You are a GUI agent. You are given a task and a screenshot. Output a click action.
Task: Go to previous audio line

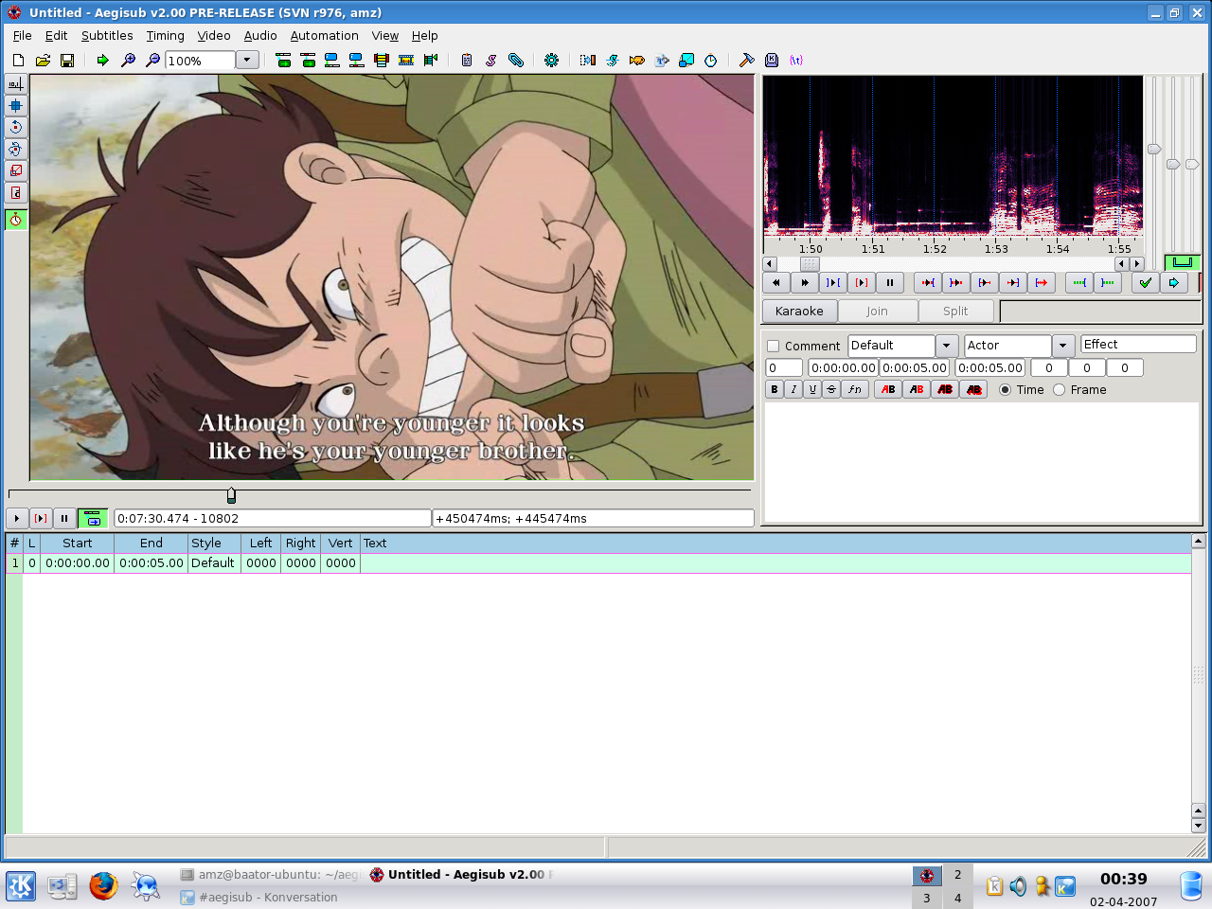tap(776, 282)
